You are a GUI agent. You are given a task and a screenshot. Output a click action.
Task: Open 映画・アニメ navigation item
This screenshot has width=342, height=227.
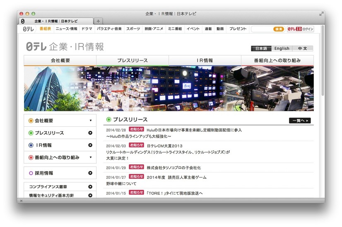point(154,29)
